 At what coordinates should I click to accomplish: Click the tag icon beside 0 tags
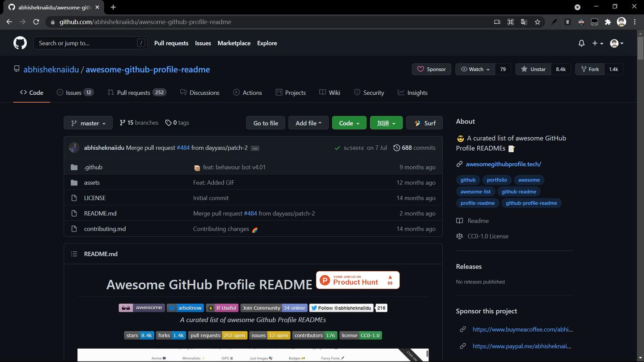click(169, 122)
